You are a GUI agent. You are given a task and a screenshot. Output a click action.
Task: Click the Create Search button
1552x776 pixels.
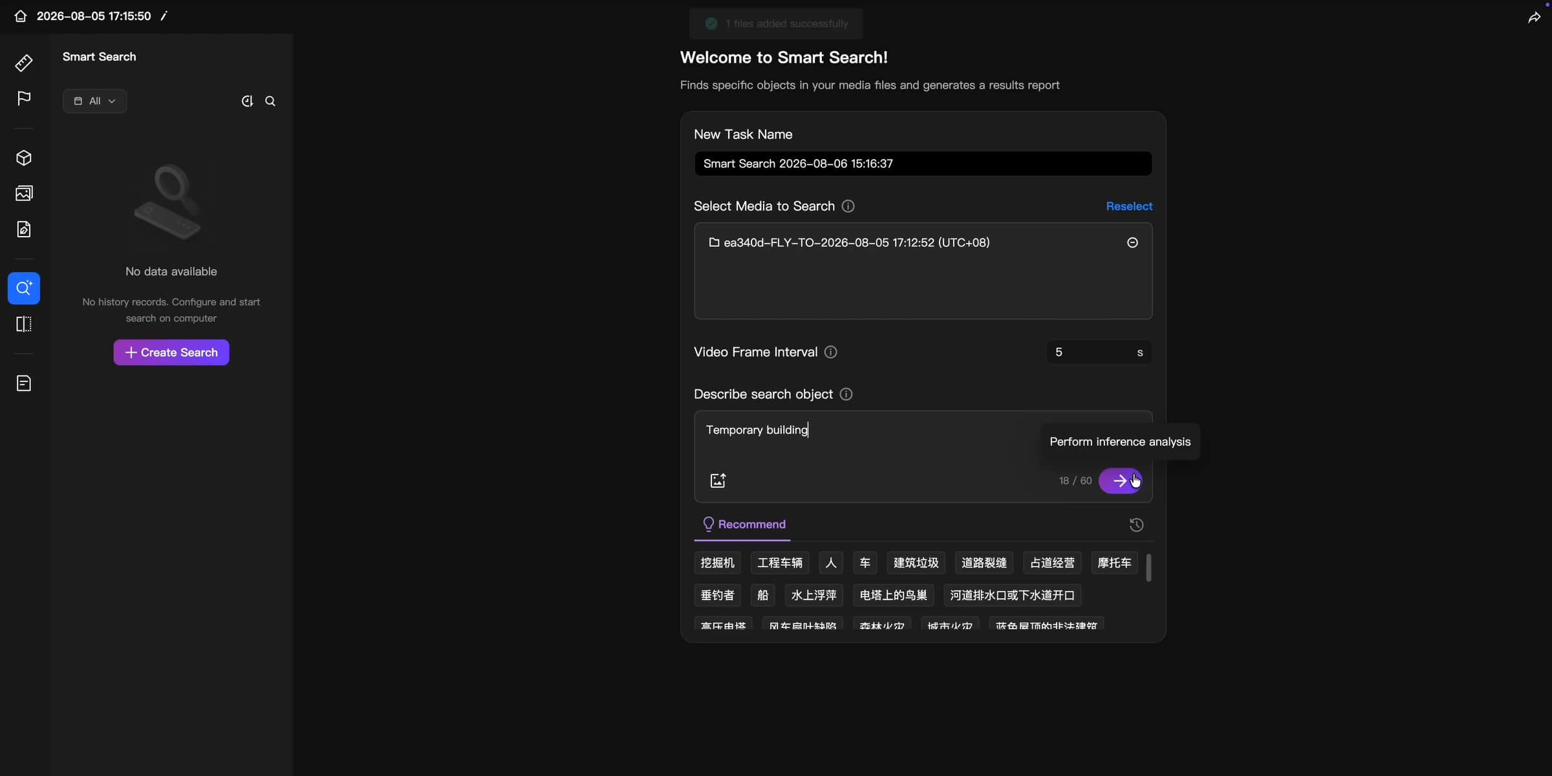tap(171, 352)
